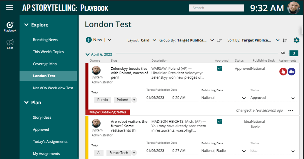
Task: Open the Status dropdown showing Idea
Action: click(274, 151)
